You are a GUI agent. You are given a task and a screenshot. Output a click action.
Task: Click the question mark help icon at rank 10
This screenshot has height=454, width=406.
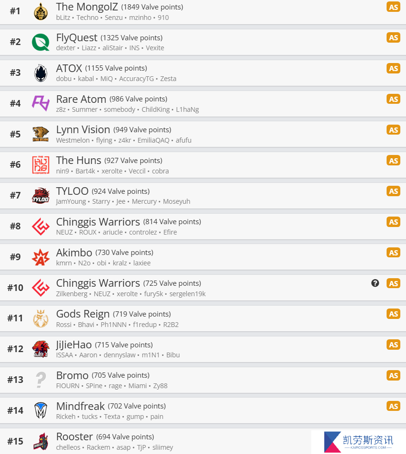(375, 283)
